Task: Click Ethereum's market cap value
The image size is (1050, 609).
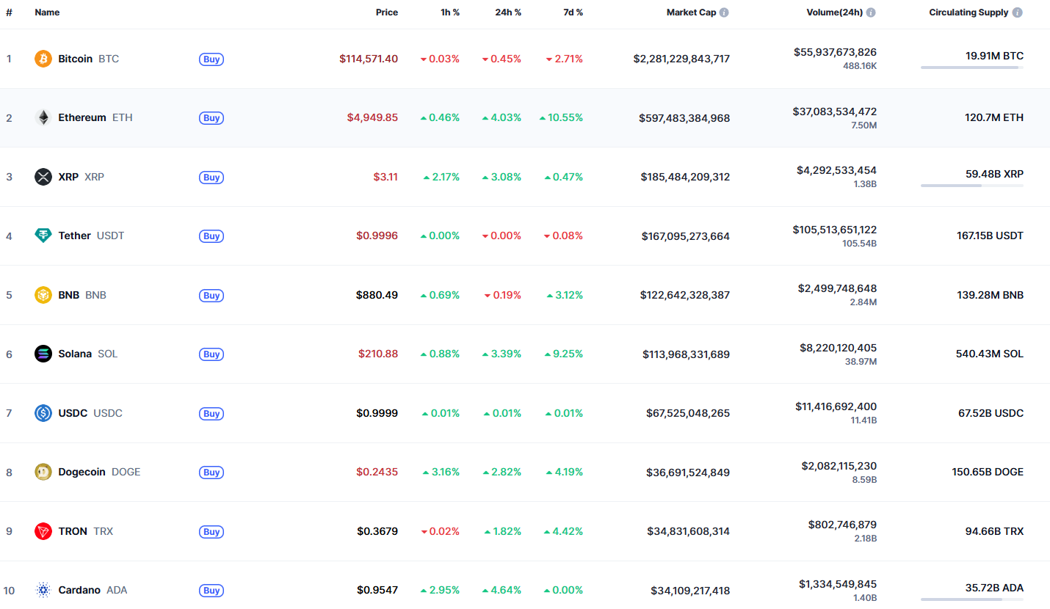Action: [684, 118]
